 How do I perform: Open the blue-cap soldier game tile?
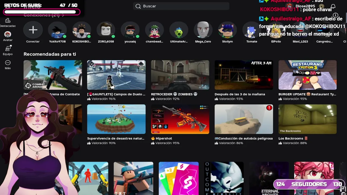tap(133, 178)
